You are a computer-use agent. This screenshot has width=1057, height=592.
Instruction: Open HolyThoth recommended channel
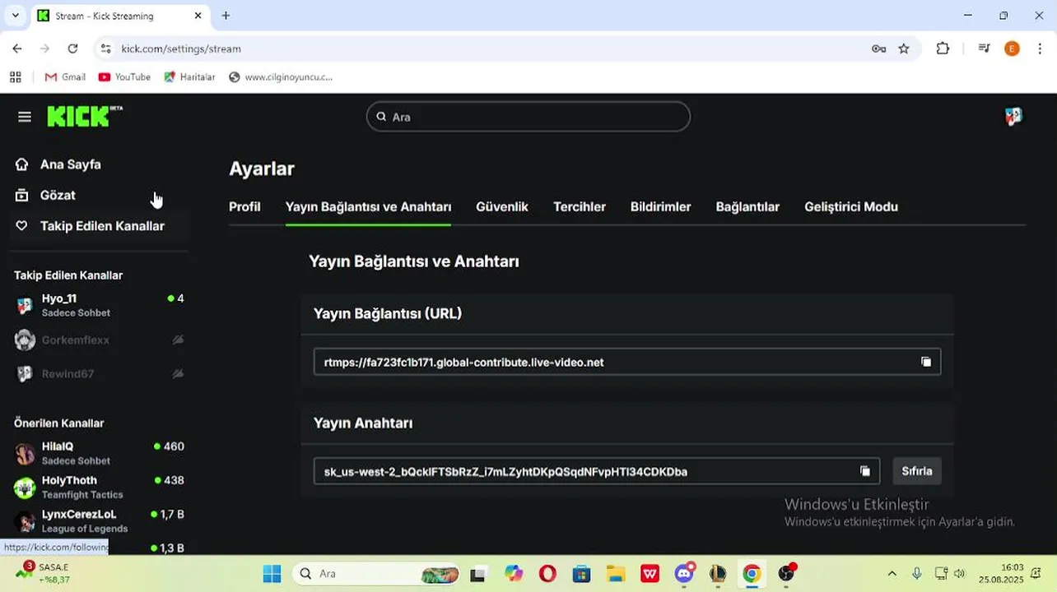coord(99,487)
